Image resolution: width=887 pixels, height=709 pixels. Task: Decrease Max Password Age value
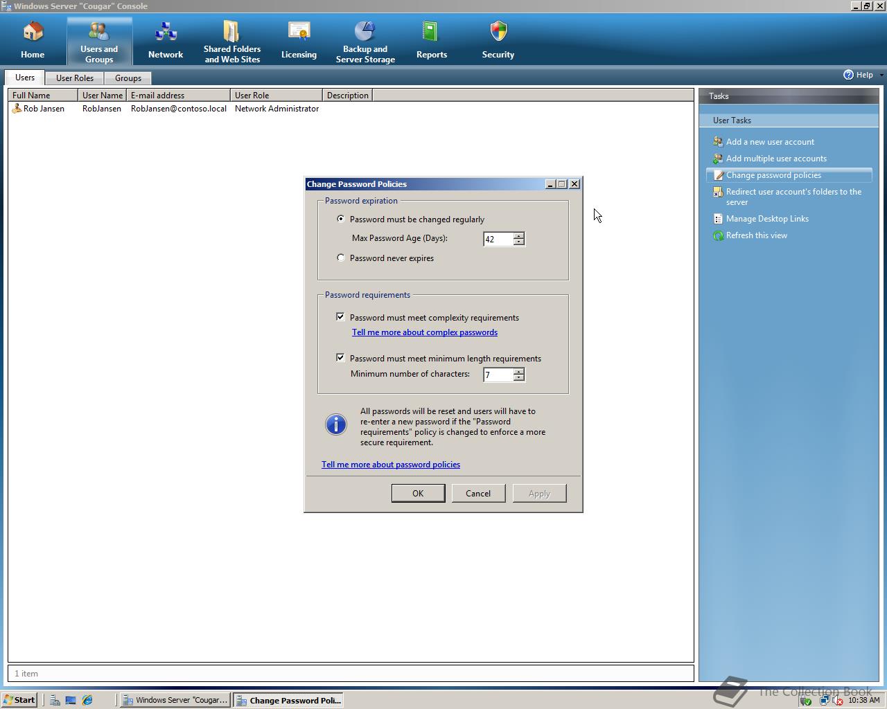pos(518,242)
